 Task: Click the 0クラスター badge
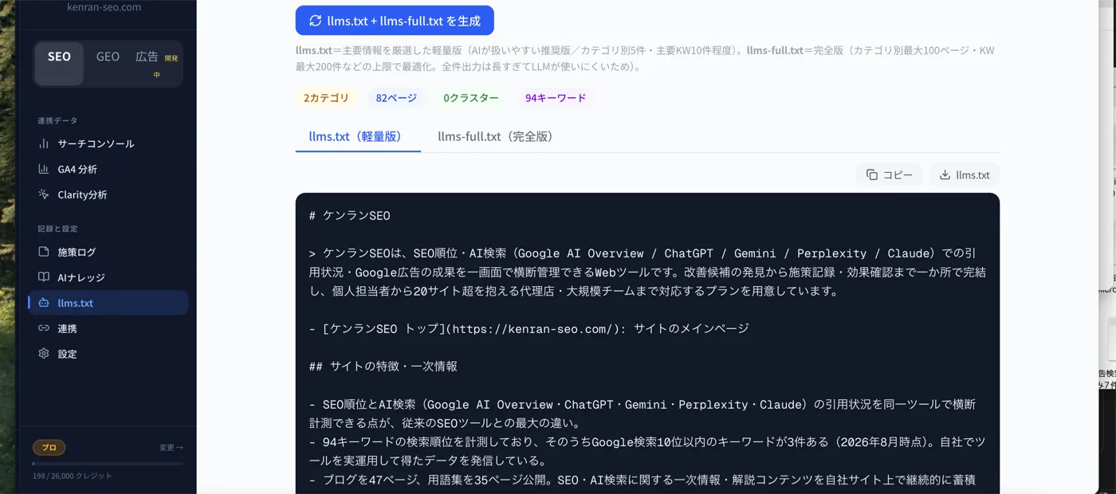click(471, 98)
